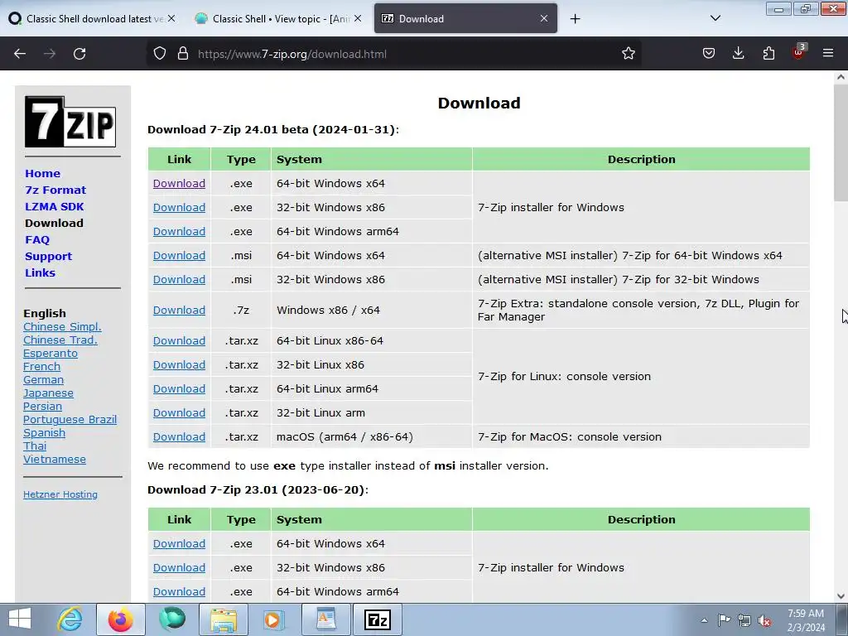Download .tar.xz for macOS (arm64 / x86-64)

point(179,437)
